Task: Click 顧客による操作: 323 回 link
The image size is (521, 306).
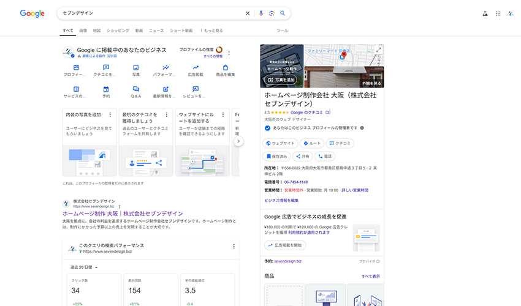Action: point(99,56)
